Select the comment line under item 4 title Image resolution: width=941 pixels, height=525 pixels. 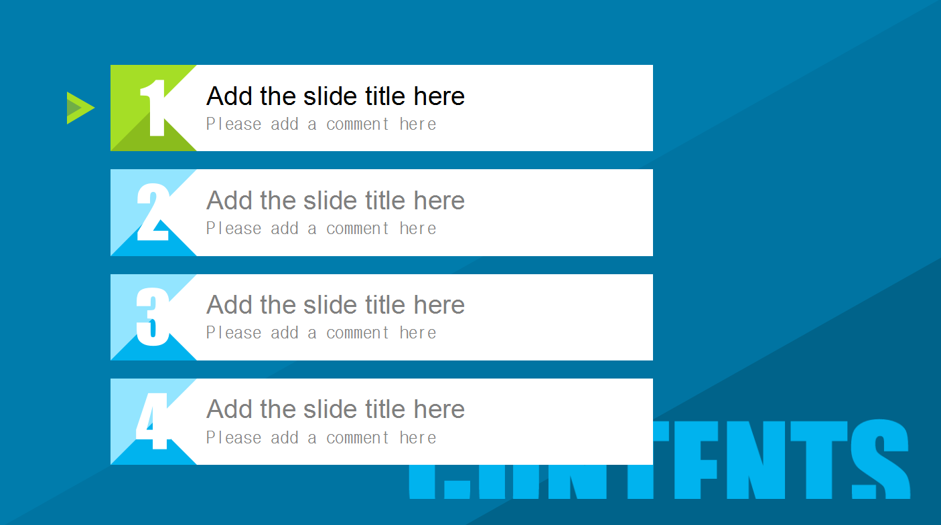pyautogui.click(x=321, y=438)
